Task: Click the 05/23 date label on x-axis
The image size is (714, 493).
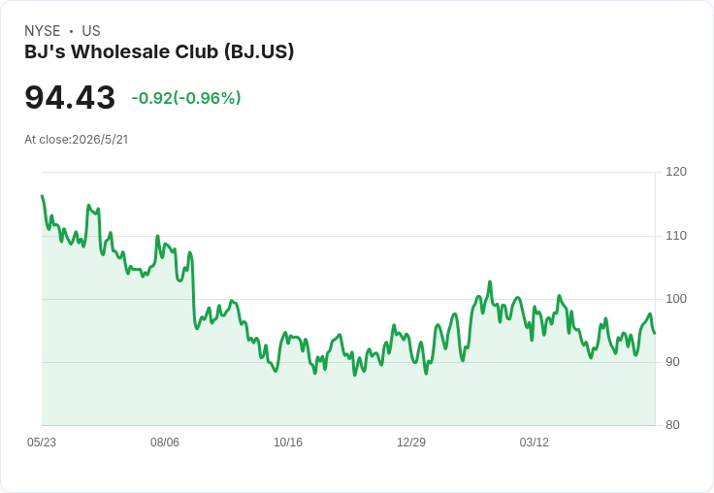Action: (42, 442)
